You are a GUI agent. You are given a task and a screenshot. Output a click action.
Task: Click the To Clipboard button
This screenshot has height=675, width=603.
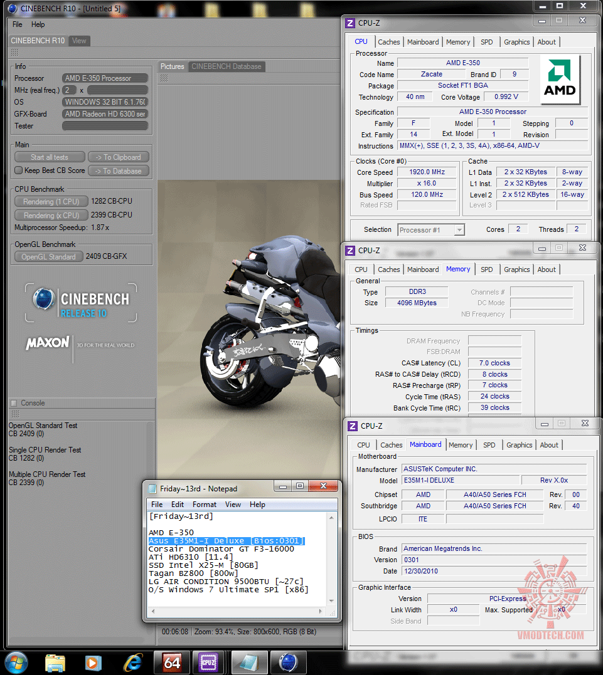pos(119,157)
